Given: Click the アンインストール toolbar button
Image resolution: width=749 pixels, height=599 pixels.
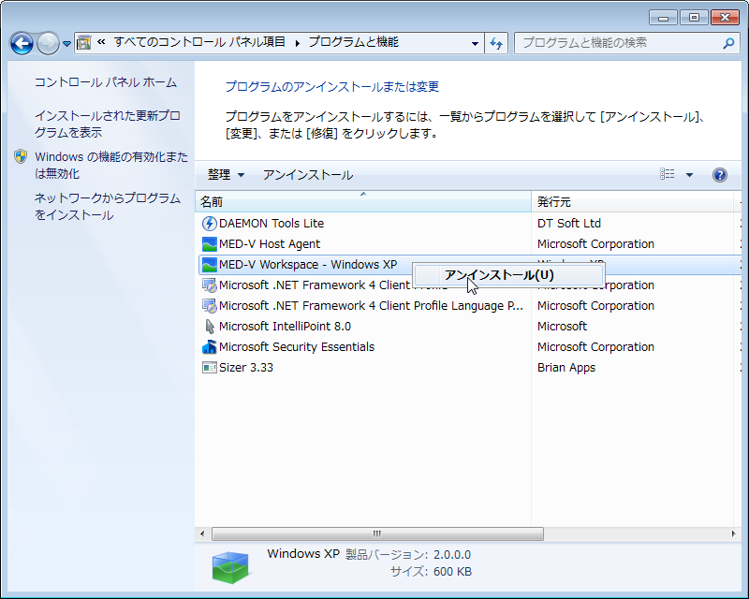Looking at the screenshot, I should point(308,175).
